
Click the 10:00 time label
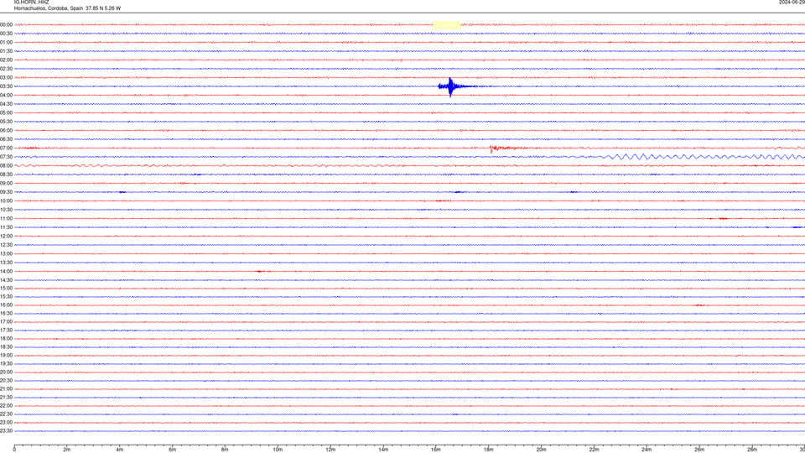[x=6, y=200]
